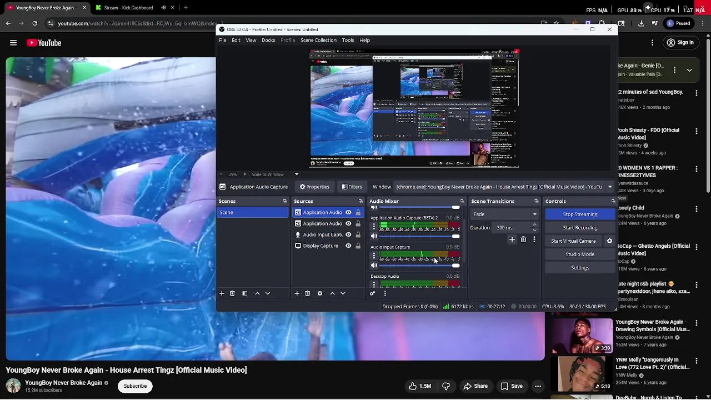Open Application Audio Capture (BETA) 2 options dots

point(374,226)
